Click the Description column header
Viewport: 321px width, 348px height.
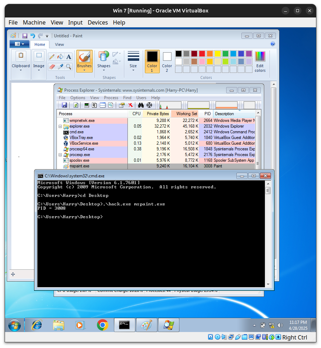click(234, 114)
